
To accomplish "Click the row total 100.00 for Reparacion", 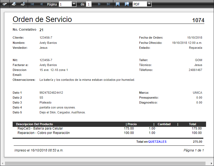I will coord(197,133).
